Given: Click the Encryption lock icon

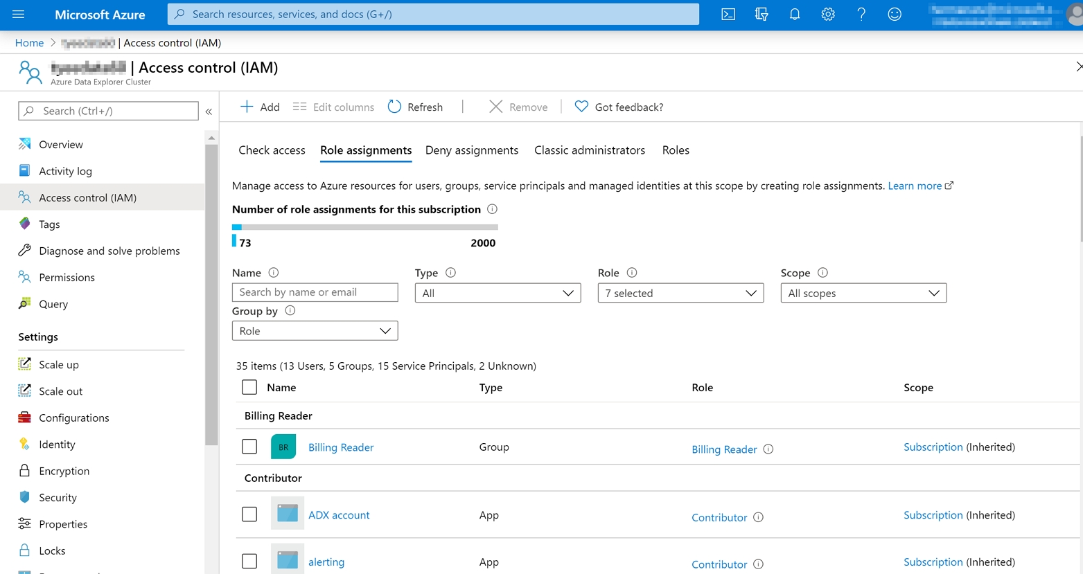Looking at the screenshot, I should (x=25, y=471).
